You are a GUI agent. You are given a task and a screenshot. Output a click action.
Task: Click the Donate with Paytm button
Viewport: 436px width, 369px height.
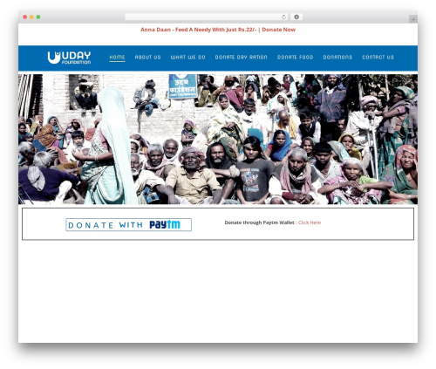(x=128, y=225)
